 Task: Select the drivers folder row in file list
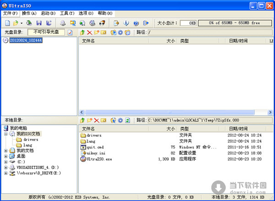point(176,135)
